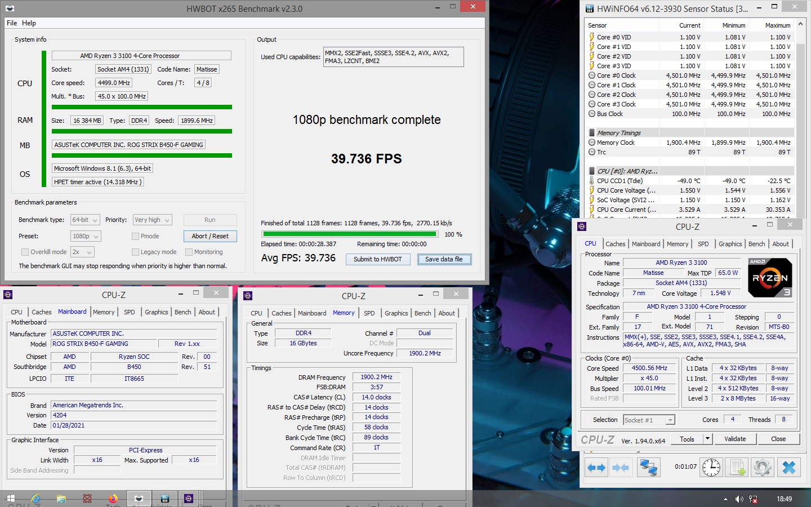
Task: Click Close button in right CPU-Z window
Action: [778, 439]
